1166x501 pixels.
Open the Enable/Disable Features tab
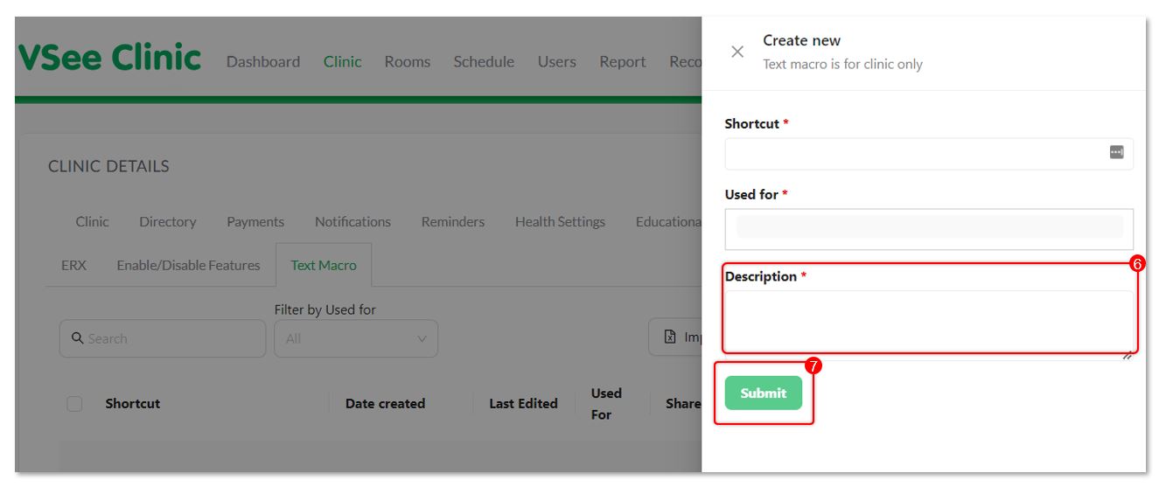click(x=189, y=266)
